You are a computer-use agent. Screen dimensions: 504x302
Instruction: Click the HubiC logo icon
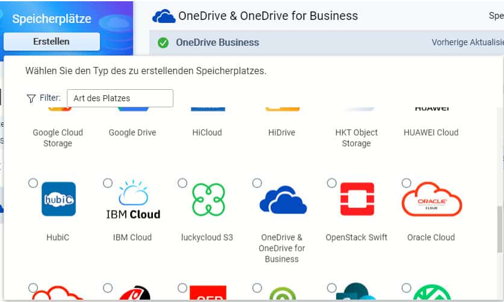pyautogui.click(x=58, y=199)
